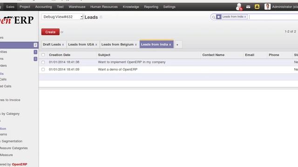Click the sidebar badge showing 3
Screen dimensions: 298x167
(35, 59)
